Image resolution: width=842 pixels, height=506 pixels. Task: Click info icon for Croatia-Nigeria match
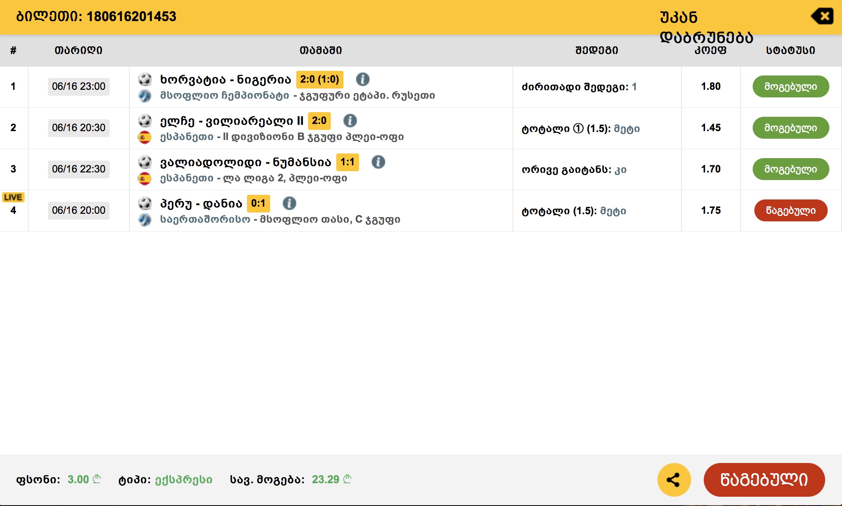(362, 79)
